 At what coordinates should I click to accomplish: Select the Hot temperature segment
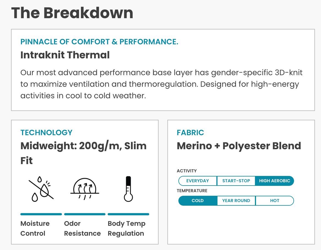pos(274,201)
